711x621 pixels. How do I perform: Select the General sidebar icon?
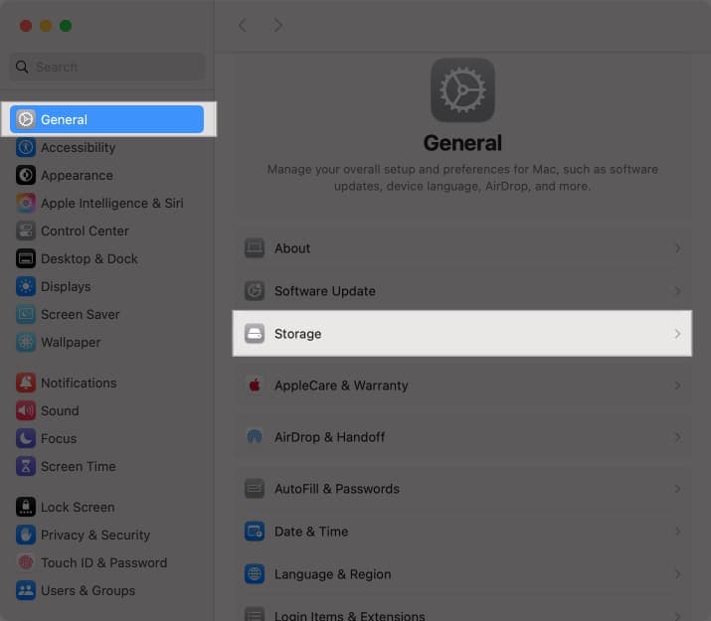click(26, 119)
